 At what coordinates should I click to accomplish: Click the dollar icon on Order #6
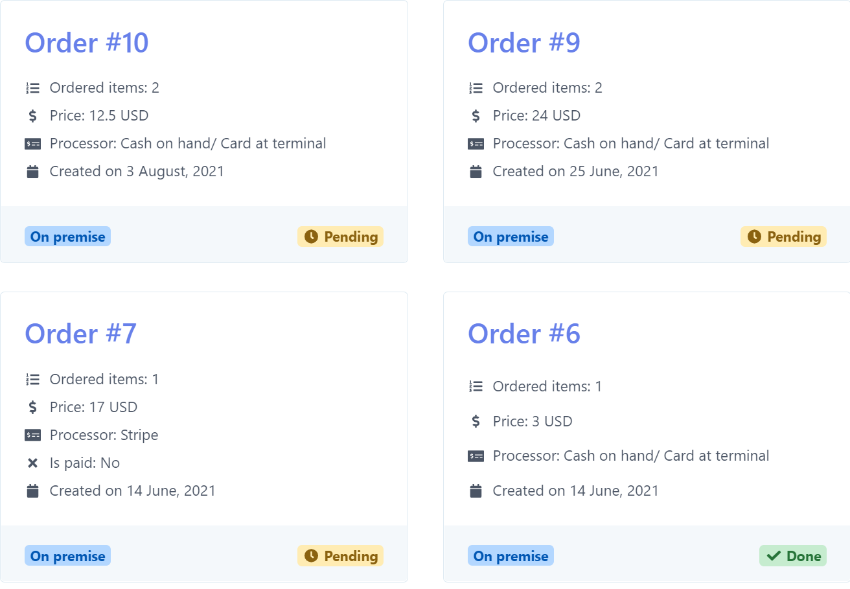(x=477, y=421)
